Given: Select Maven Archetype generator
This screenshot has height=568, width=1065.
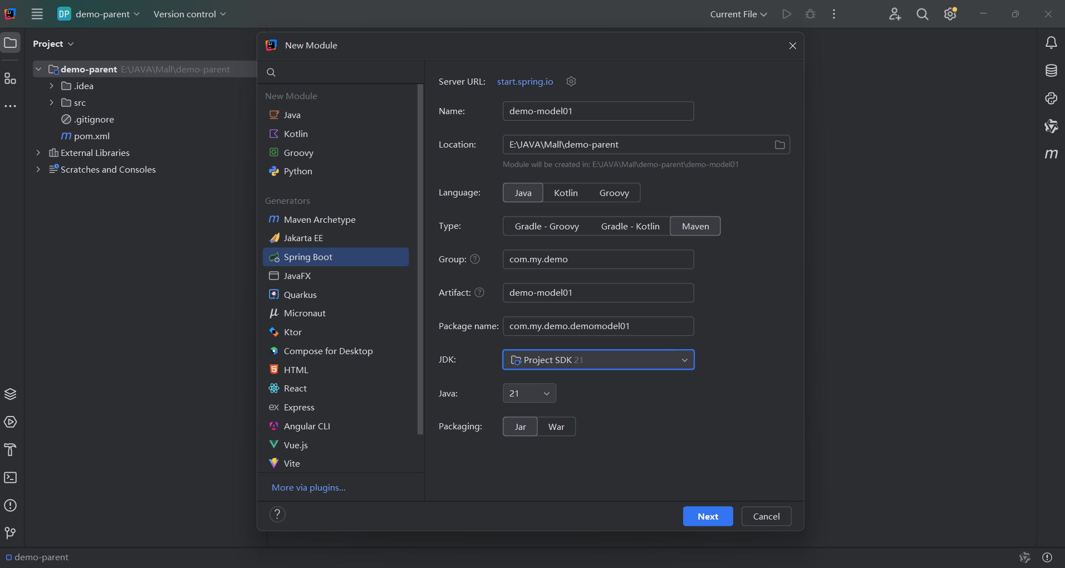Looking at the screenshot, I should tap(336, 219).
